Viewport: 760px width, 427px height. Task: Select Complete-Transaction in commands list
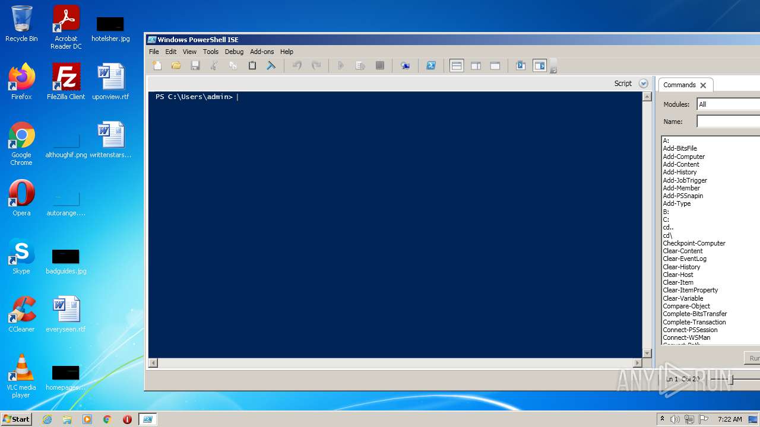(694, 322)
